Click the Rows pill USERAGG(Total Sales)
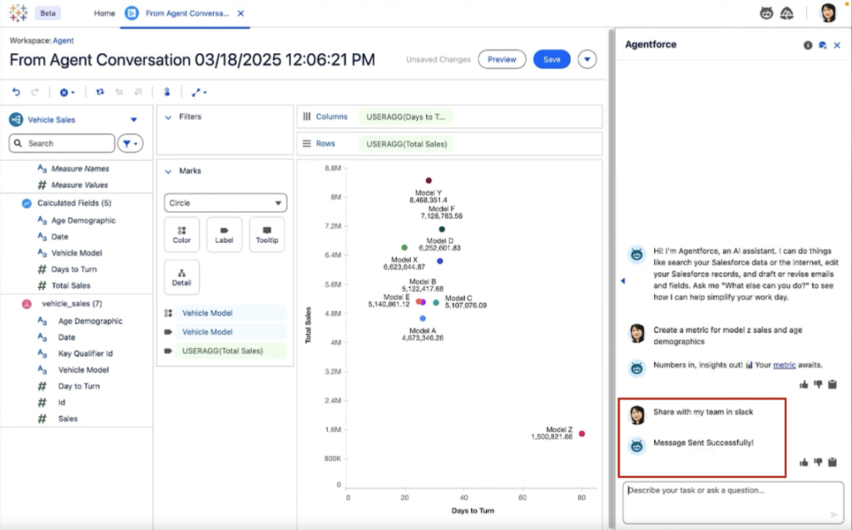852x530 pixels. tap(406, 144)
